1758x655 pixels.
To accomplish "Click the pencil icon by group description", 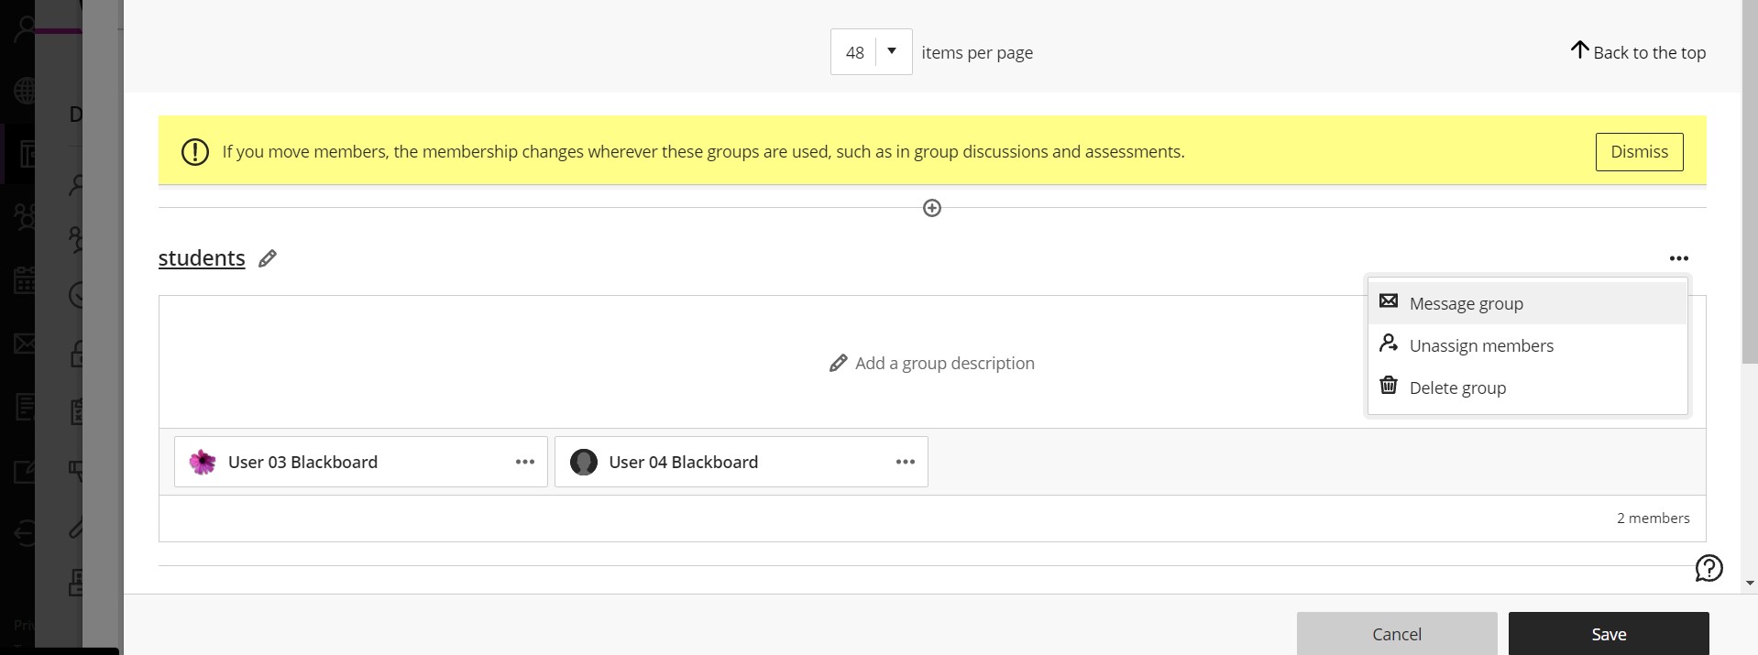I will 838,364.
